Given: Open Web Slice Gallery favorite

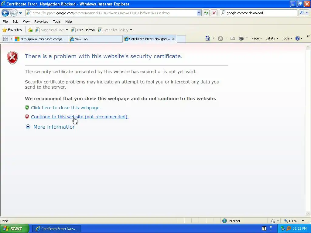Looking at the screenshot, I should [114, 30].
